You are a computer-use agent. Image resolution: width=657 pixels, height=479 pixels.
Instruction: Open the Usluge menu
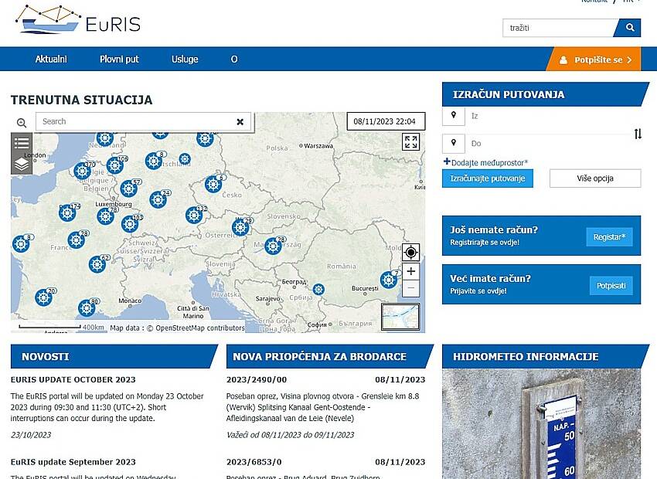click(185, 59)
